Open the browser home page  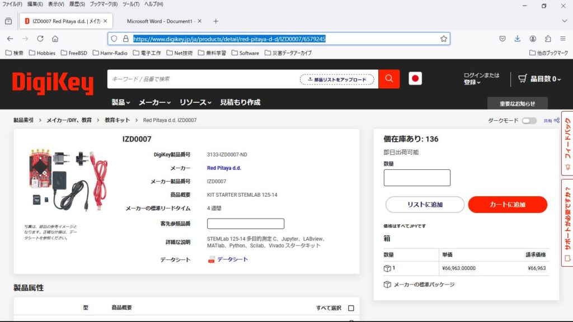(55, 39)
